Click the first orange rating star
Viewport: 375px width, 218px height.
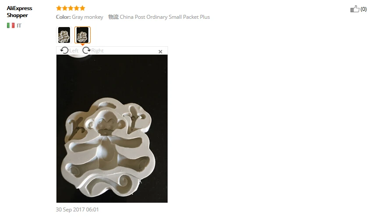click(59, 8)
